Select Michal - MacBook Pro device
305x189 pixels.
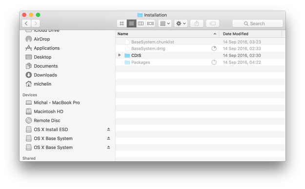tap(57, 103)
